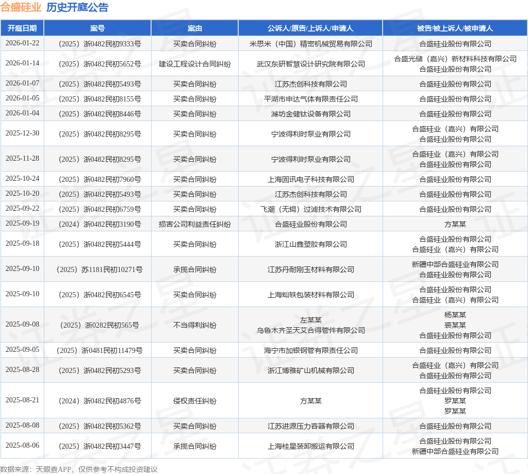Click plaintiff 平湖市申达气体有限责任公司
This screenshot has height=474, width=528.
pos(310,99)
